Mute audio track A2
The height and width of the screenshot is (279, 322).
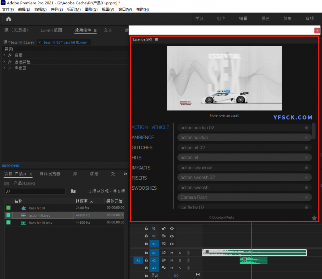(172, 260)
